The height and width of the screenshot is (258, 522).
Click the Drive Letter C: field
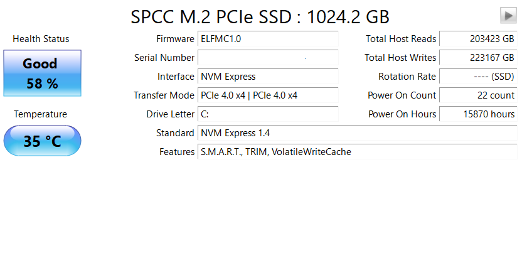coord(268,114)
